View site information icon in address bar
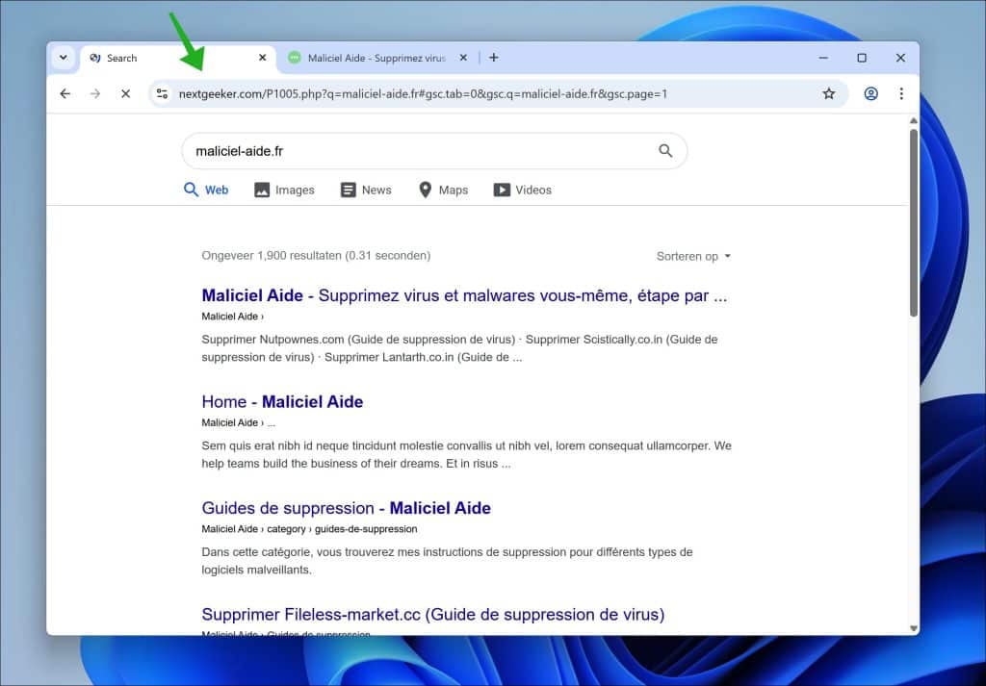Screen dimensions: 986x686 [x=162, y=93]
